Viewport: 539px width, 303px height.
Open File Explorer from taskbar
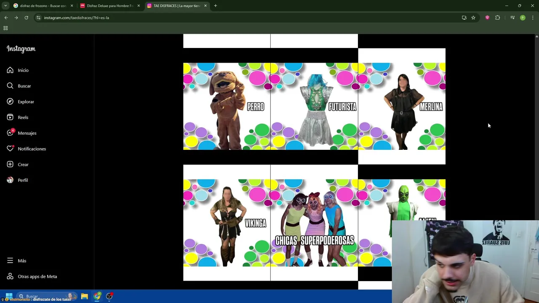[x=84, y=296]
